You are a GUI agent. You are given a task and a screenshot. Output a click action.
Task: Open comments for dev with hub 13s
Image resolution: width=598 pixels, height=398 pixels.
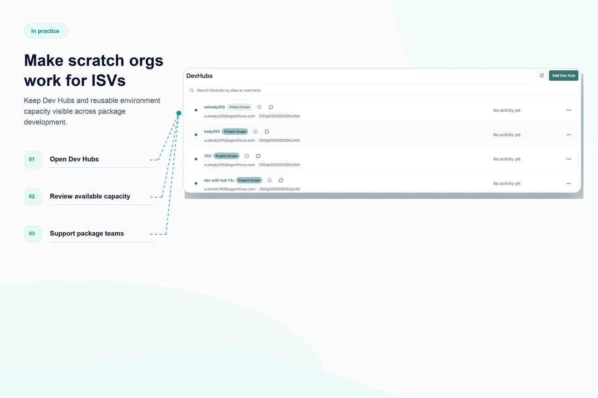[281, 180]
